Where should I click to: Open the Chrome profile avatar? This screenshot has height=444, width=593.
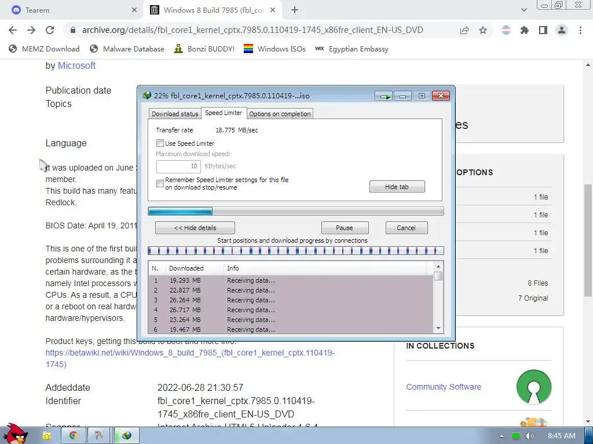click(x=562, y=30)
